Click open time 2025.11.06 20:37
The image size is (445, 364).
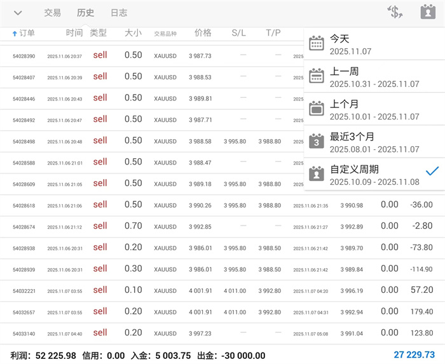(65, 57)
